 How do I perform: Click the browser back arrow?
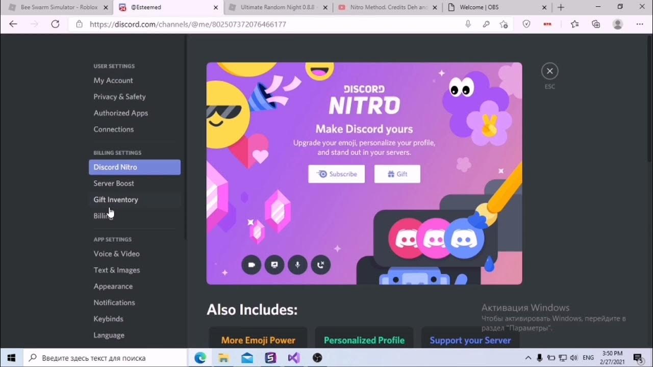point(13,24)
